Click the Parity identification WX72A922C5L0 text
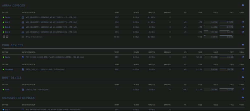 point(51,17)
